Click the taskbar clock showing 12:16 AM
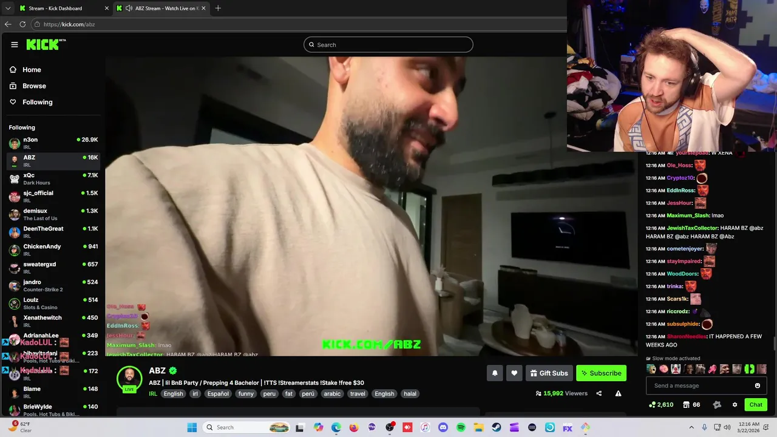 pyautogui.click(x=750, y=427)
